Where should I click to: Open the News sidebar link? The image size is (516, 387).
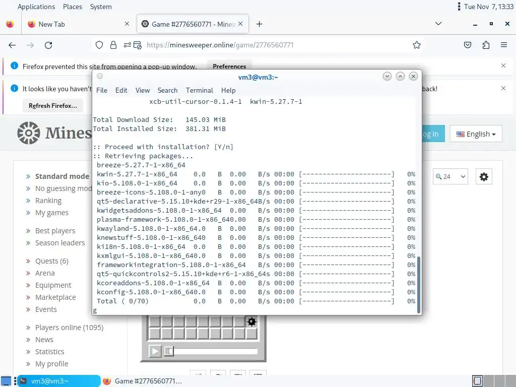pyautogui.click(x=44, y=340)
